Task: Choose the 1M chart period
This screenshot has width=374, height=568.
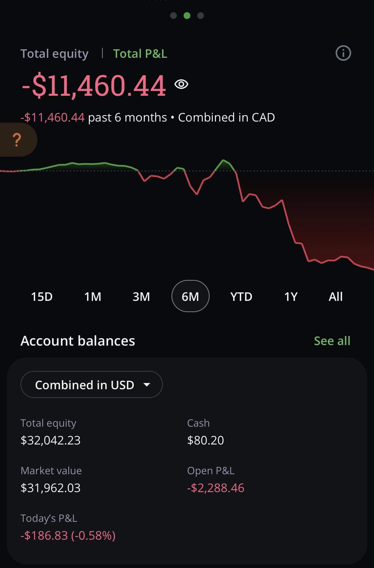Action: point(93,297)
